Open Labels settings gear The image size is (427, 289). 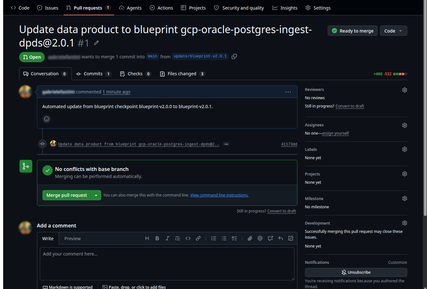[405, 149]
